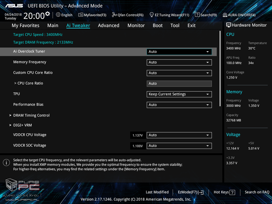Click Target CPU Speed : 3400MHz text
The height and width of the screenshot is (204, 272).
coord(38,35)
